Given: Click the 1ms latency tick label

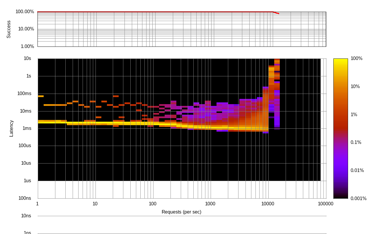Looking at the screenshot, I should 27,128.
